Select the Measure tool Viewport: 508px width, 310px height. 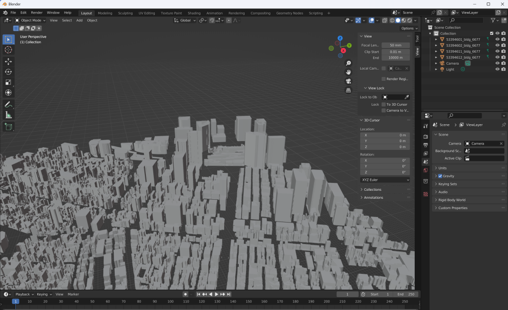8,115
